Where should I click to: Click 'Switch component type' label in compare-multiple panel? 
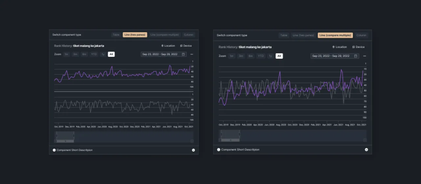coord(232,35)
